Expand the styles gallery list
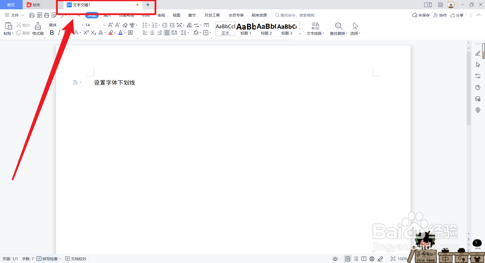Screen dimensions: 485x263 pyautogui.click(x=300, y=33)
